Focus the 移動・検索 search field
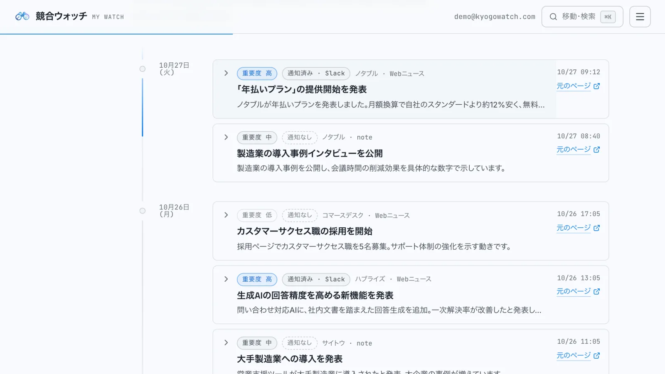Image resolution: width=665 pixels, height=374 pixels. pos(582,17)
